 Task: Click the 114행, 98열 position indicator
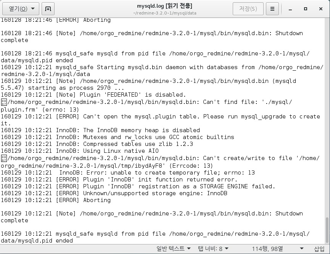pos(267,249)
